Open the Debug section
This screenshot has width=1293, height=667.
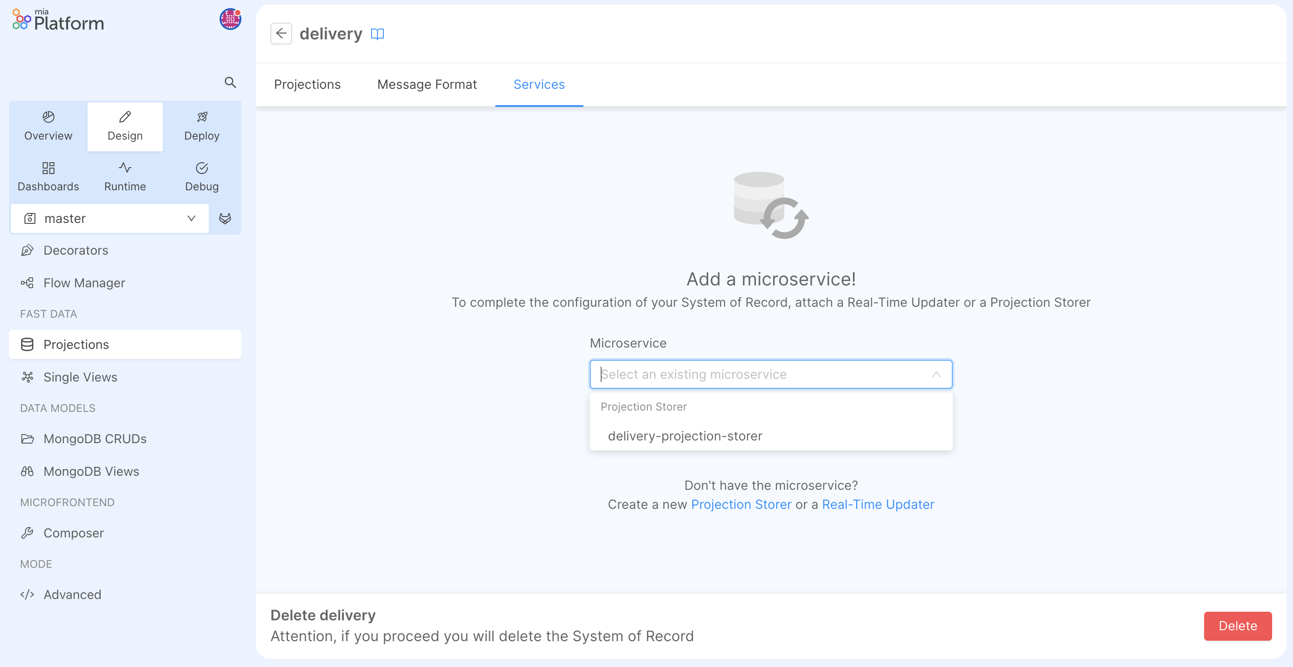201,177
